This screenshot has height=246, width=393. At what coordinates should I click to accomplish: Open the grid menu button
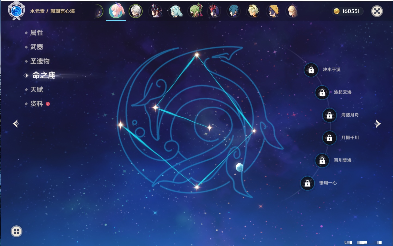pos(16,231)
